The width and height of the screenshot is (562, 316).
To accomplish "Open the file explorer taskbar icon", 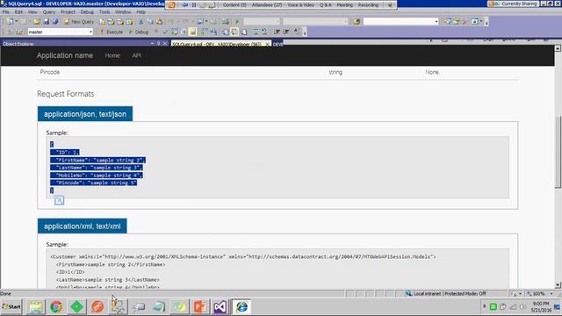I will 35,306.
